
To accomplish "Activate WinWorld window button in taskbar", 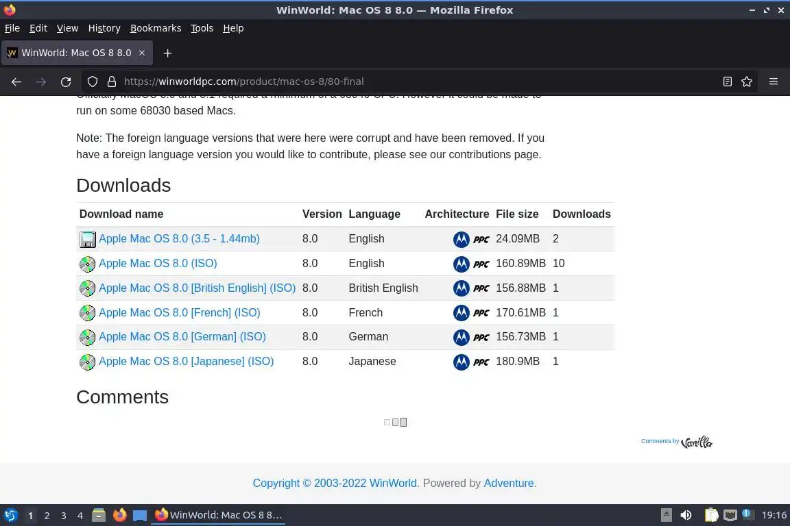I will (218, 515).
